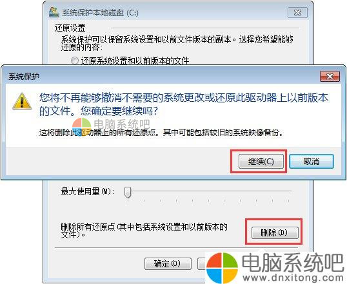Close the 系统保护 warning dialog with red X
This screenshot has width=347, height=284.
click(x=330, y=77)
